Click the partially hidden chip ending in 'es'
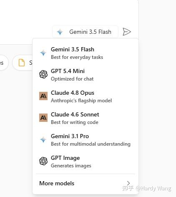This screenshot has width=176, height=197. (3, 63)
